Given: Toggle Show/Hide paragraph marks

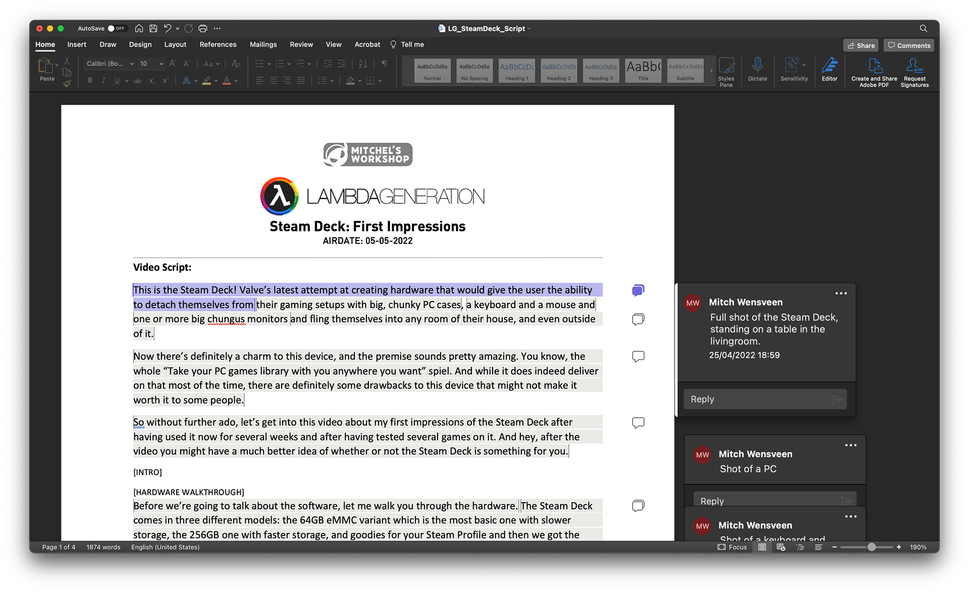Looking at the screenshot, I should (385, 64).
